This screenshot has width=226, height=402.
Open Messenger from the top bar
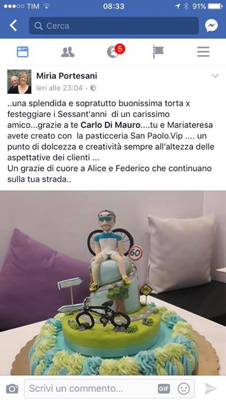click(211, 26)
